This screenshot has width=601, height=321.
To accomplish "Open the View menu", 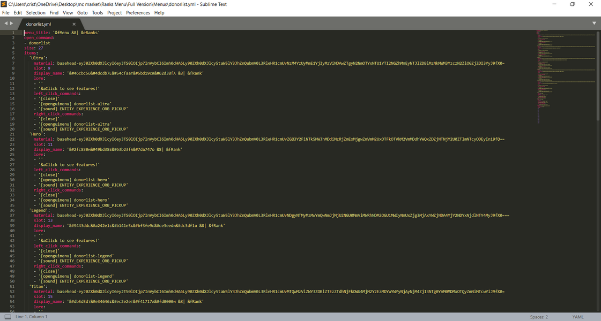I will click(x=68, y=13).
